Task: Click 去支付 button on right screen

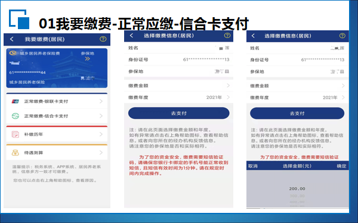Action: coord(297,114)
